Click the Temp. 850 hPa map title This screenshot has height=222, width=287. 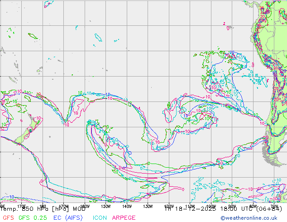point(43,208)
